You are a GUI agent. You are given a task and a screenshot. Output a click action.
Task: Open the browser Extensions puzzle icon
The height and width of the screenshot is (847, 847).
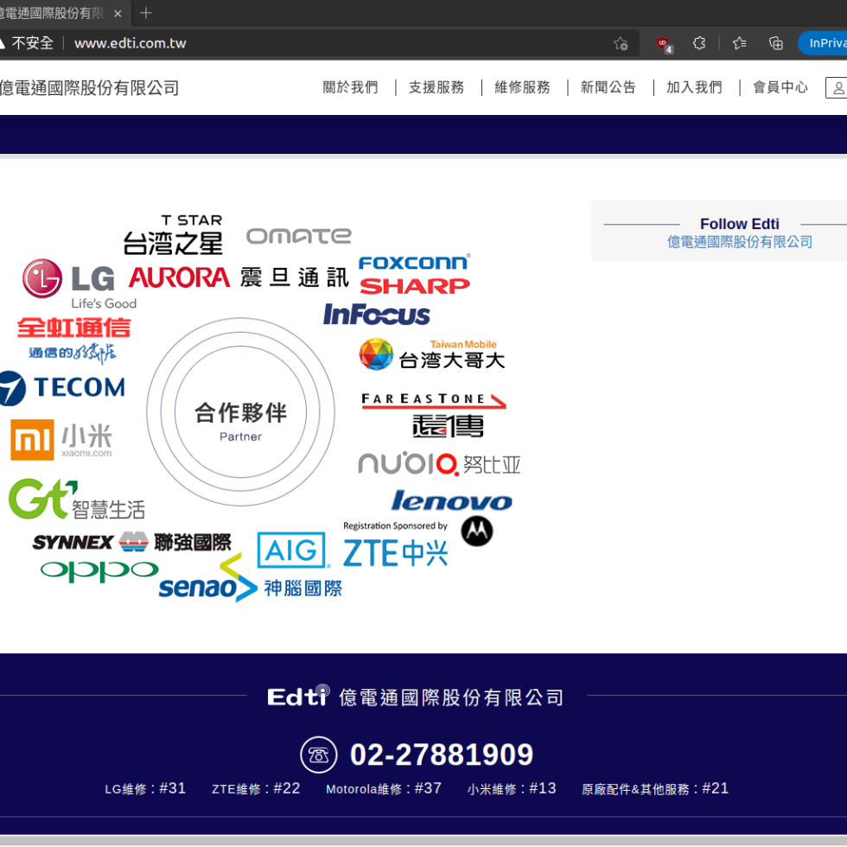699,43
